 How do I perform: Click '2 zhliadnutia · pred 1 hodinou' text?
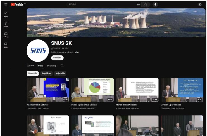38,109
